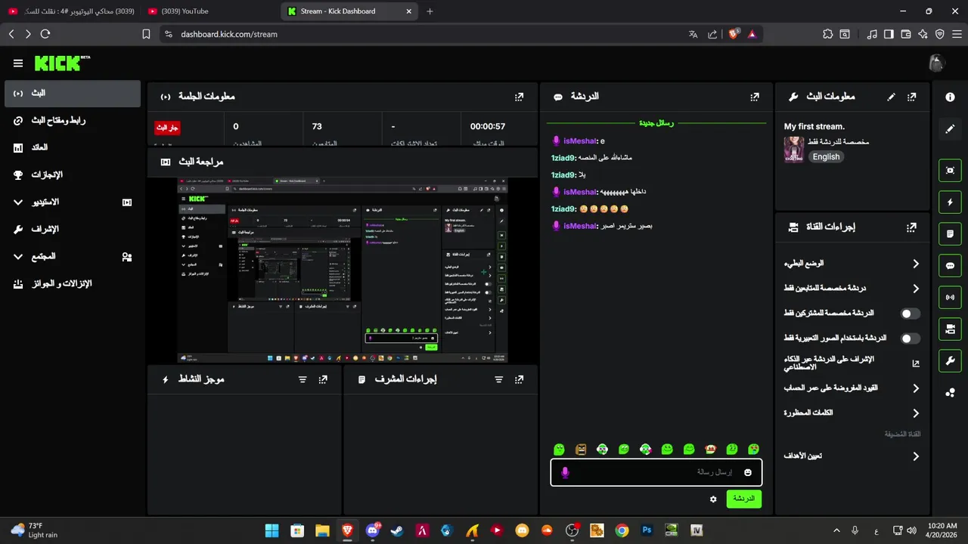The image size is (968, 544).
Task: Open chat settings gear icon
Action: [x=713, y=499]
